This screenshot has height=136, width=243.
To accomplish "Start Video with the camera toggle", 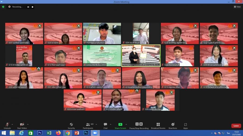I will point(22,126).
